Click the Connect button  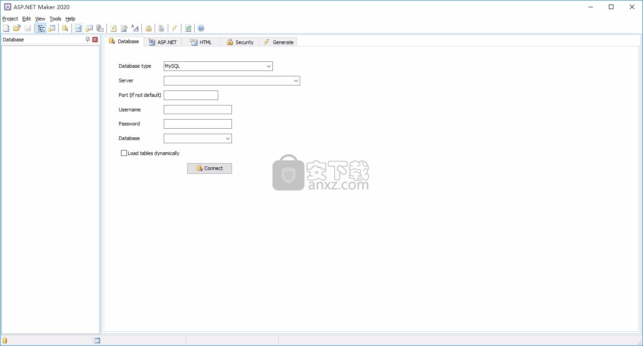tap(210, 168)
